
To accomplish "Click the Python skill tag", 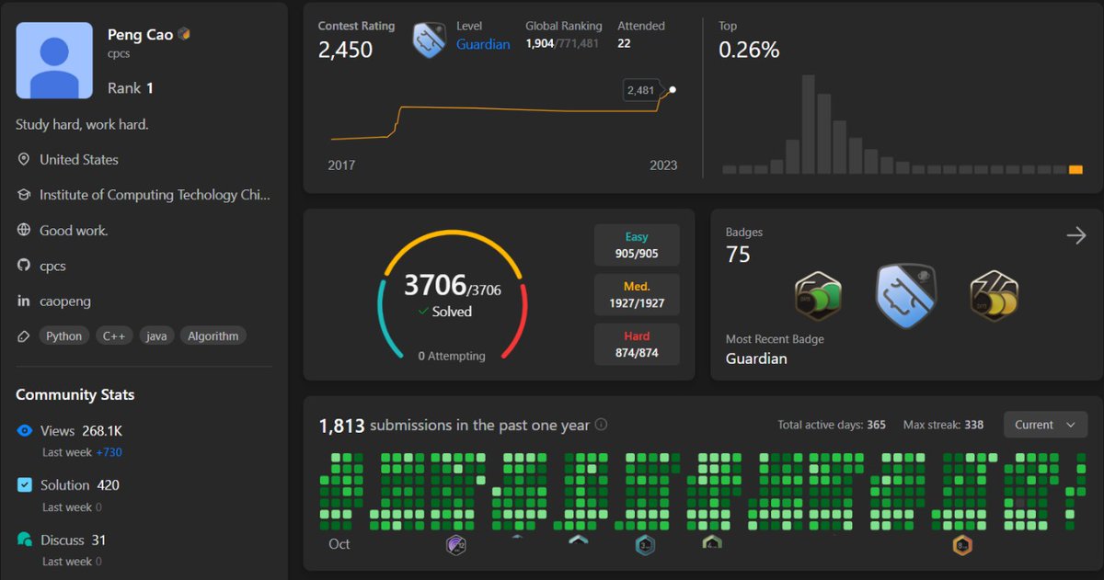I will [x=64, y=336].
